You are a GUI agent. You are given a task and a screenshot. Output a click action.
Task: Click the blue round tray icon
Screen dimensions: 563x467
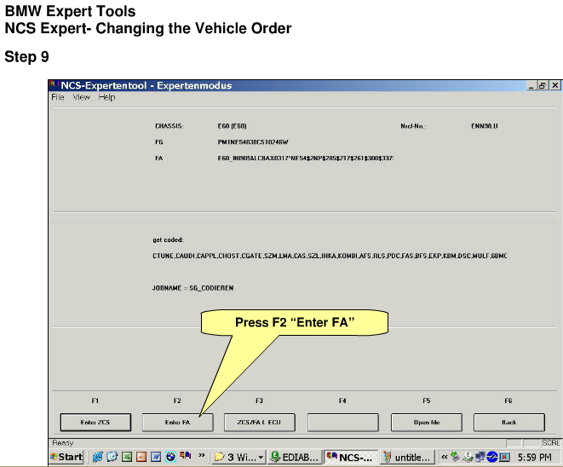(492, 457)
